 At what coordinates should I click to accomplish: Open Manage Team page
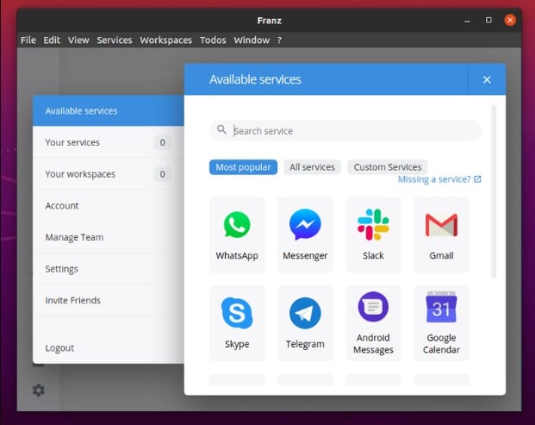[x=109, y=237]
